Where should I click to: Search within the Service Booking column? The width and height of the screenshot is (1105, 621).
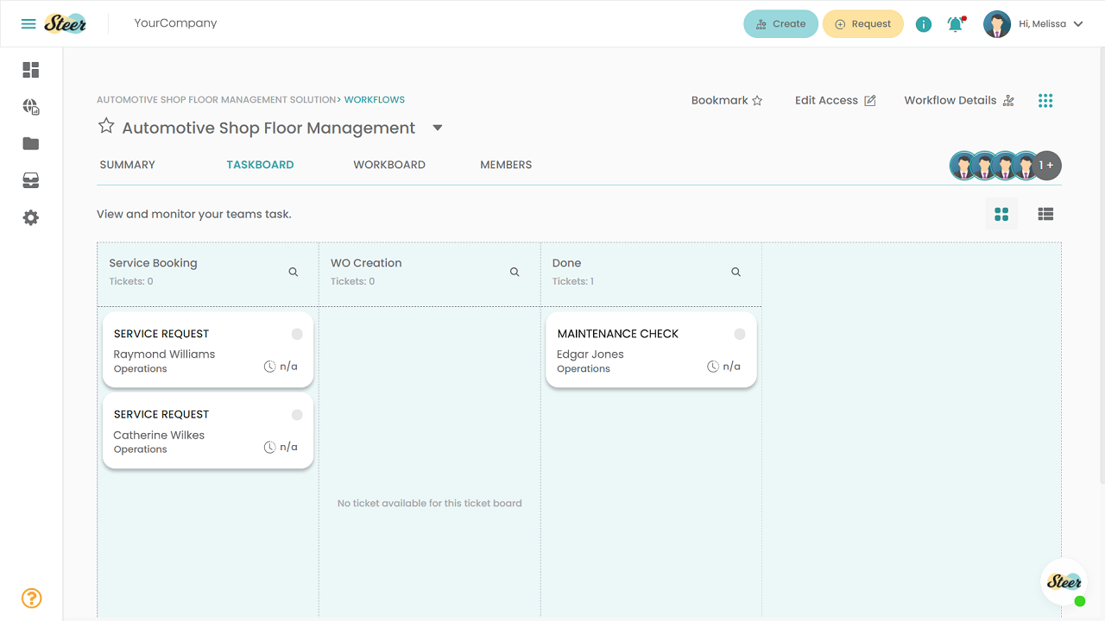[x=294, y=272]
